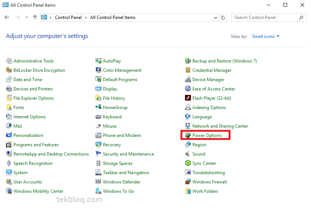The width and height of the screenshot is (311, 211).
Task: Open the Region link
Action: pos(199,145)
